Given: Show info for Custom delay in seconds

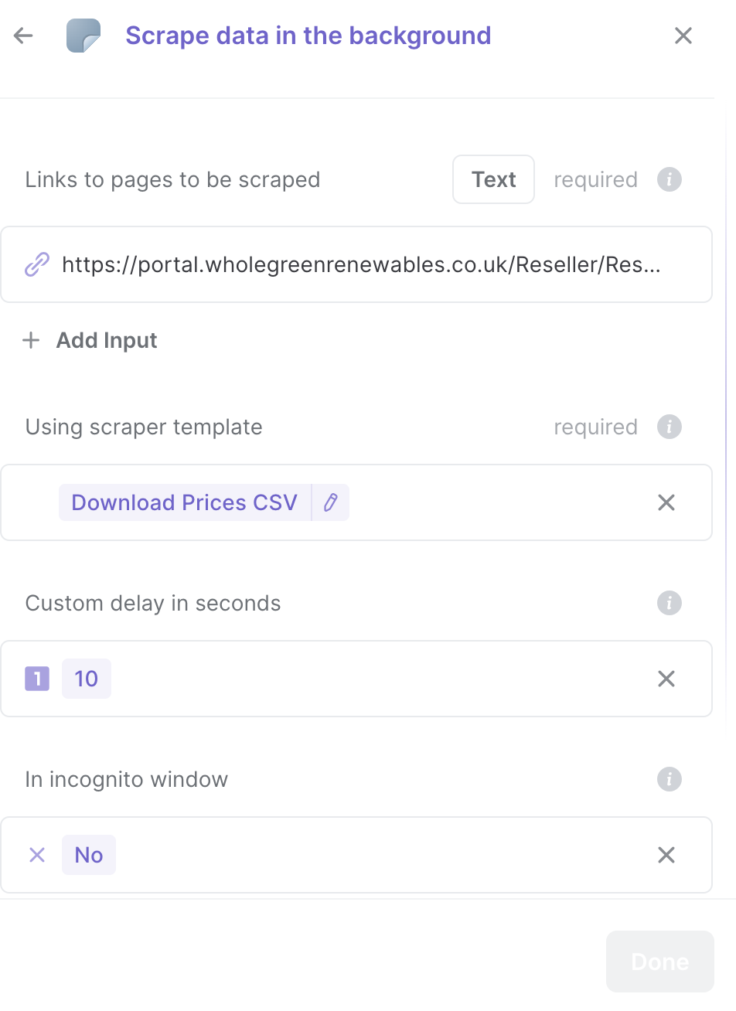Looking at the screenshot, I should [670, 603].
